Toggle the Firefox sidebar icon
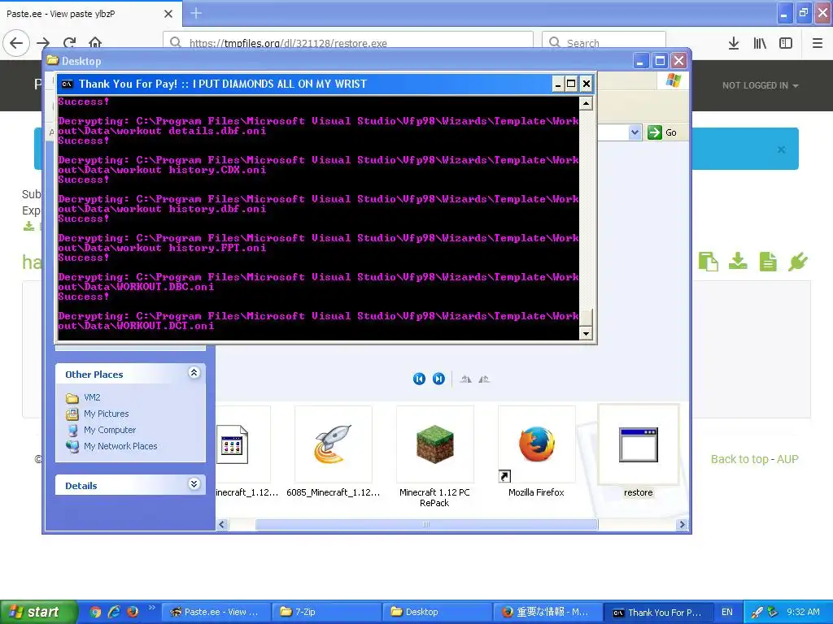The image size is (833, 624). pyautogui.click(x=786, y=43)
